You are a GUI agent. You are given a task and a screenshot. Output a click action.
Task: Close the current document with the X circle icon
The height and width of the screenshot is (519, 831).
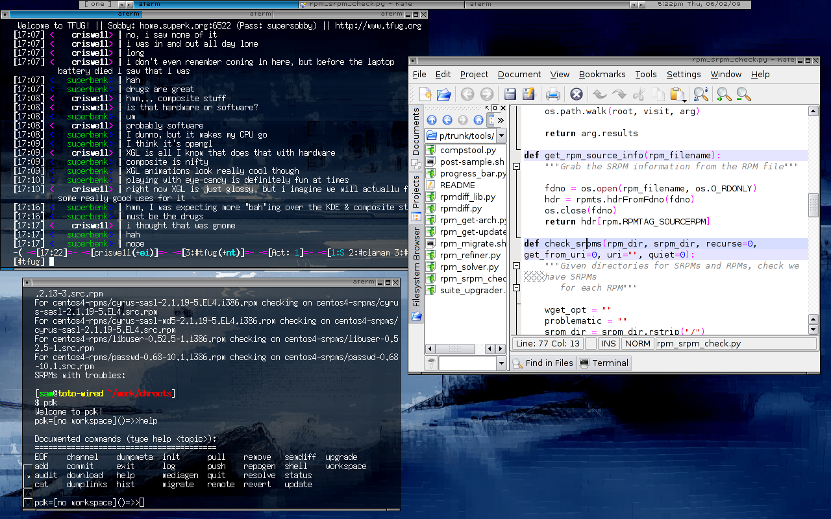(576, 94)
